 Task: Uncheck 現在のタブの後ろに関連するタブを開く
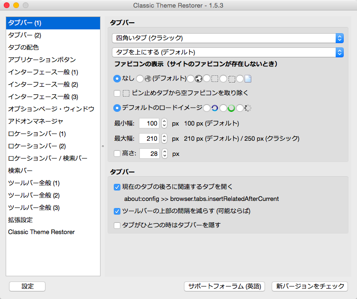click(117, 187)
